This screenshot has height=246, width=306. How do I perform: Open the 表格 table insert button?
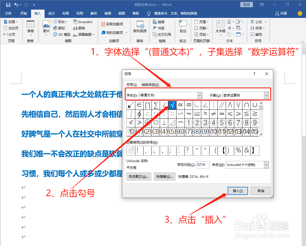[x=31, y=28]
